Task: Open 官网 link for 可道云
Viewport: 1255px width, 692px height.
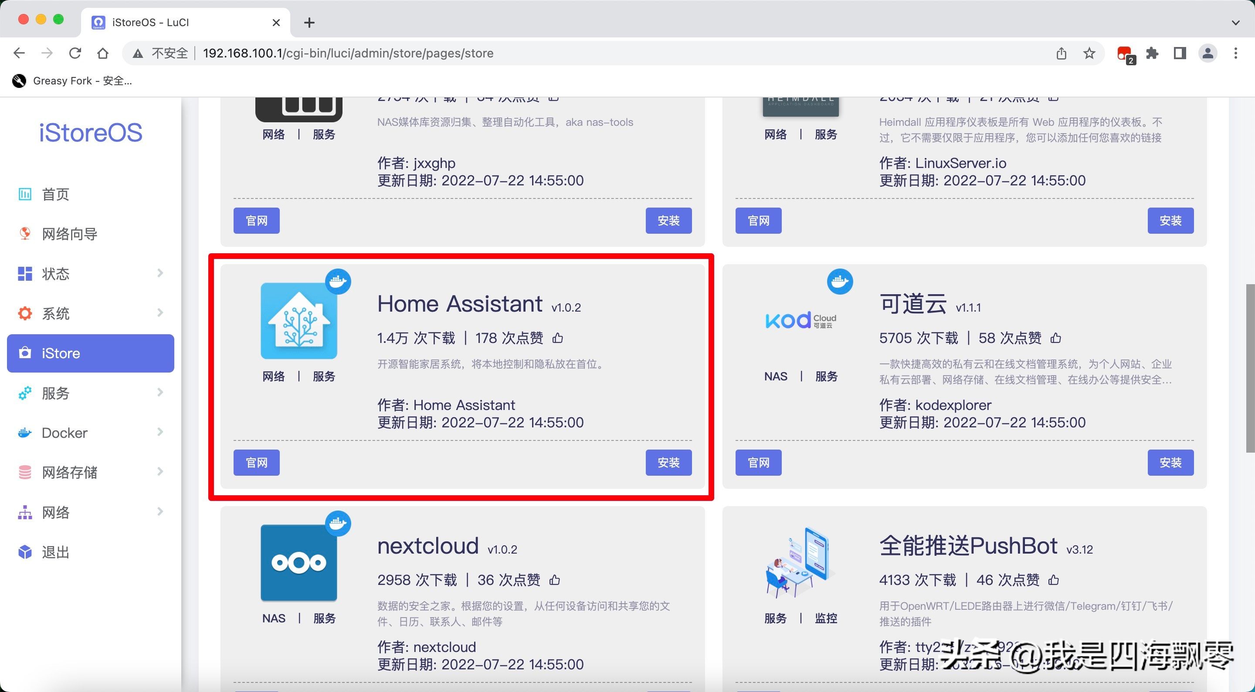Action: click(x=758, y=462)
